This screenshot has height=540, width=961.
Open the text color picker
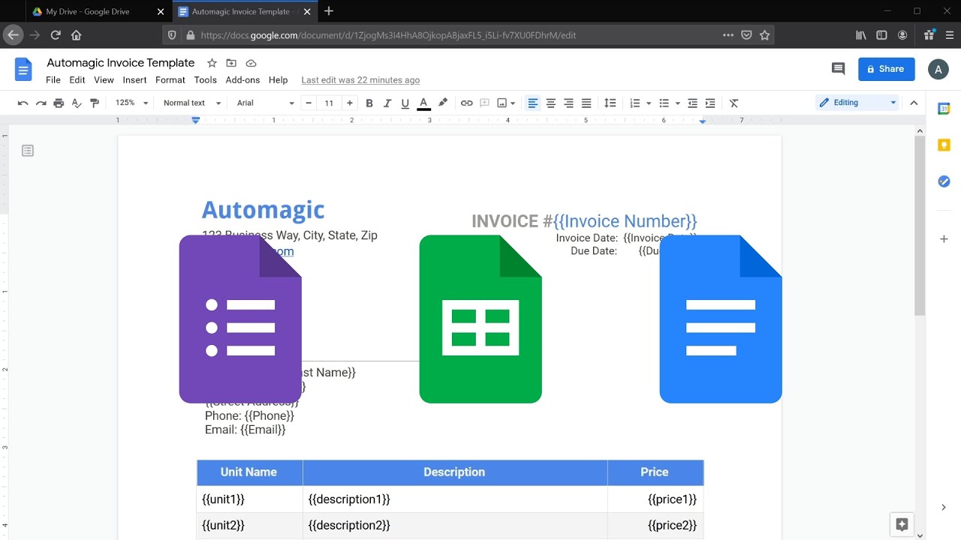point(423,103)
